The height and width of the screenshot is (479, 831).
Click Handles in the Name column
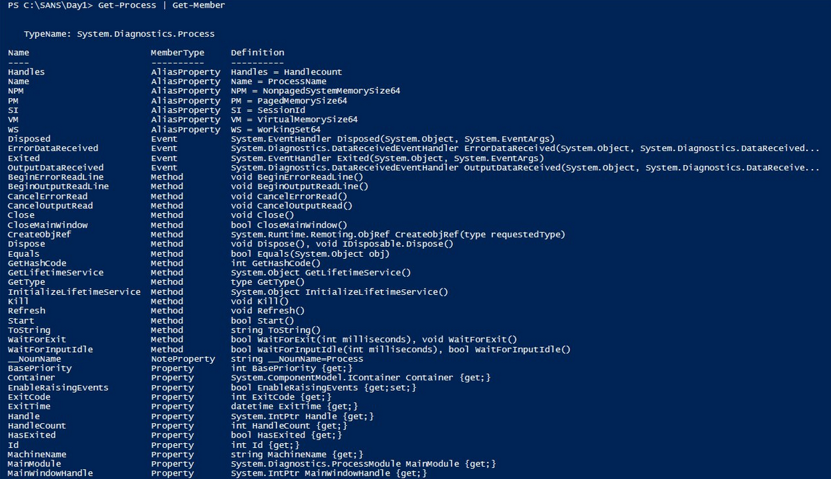pos(26,72)
